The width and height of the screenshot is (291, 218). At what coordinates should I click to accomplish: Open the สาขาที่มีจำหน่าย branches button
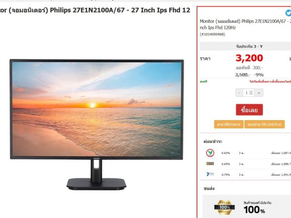pos(228,125)
